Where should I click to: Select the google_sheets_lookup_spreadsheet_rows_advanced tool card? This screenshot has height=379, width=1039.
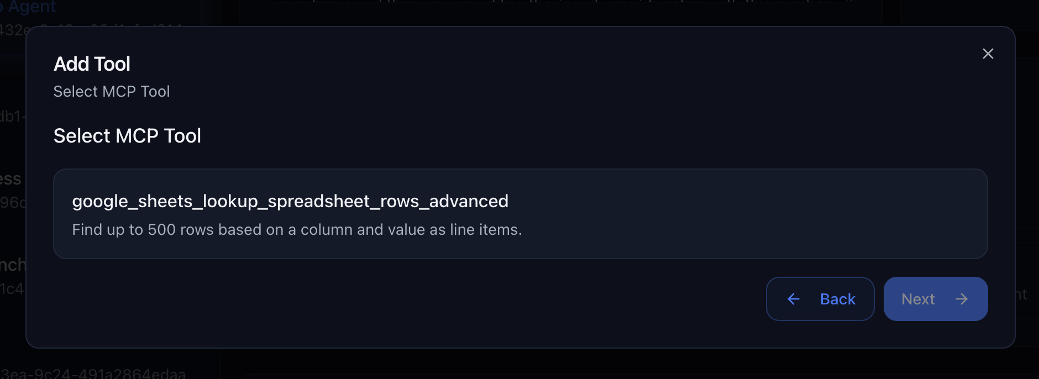pos(519,214)
